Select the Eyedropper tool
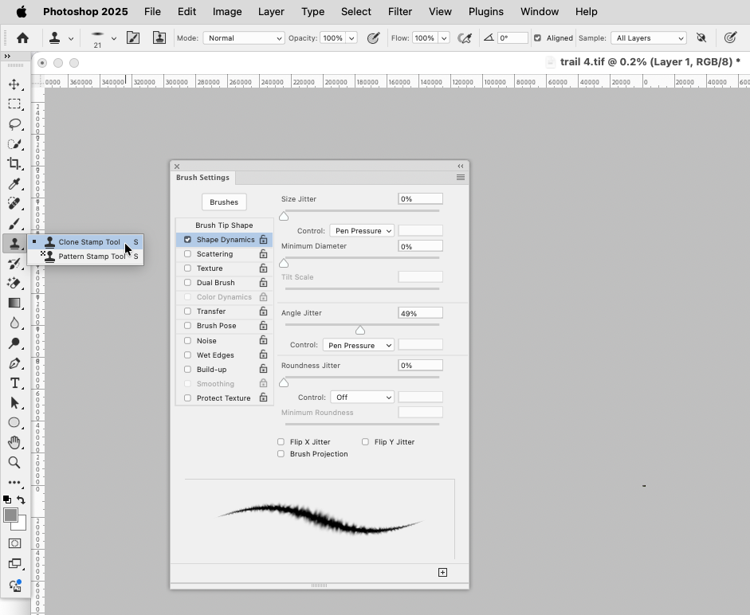 point(14,184)
